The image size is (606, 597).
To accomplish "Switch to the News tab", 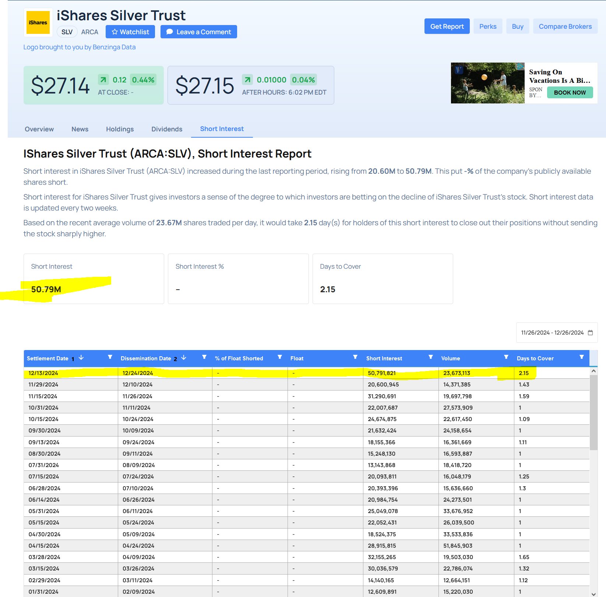I will 80,129.
